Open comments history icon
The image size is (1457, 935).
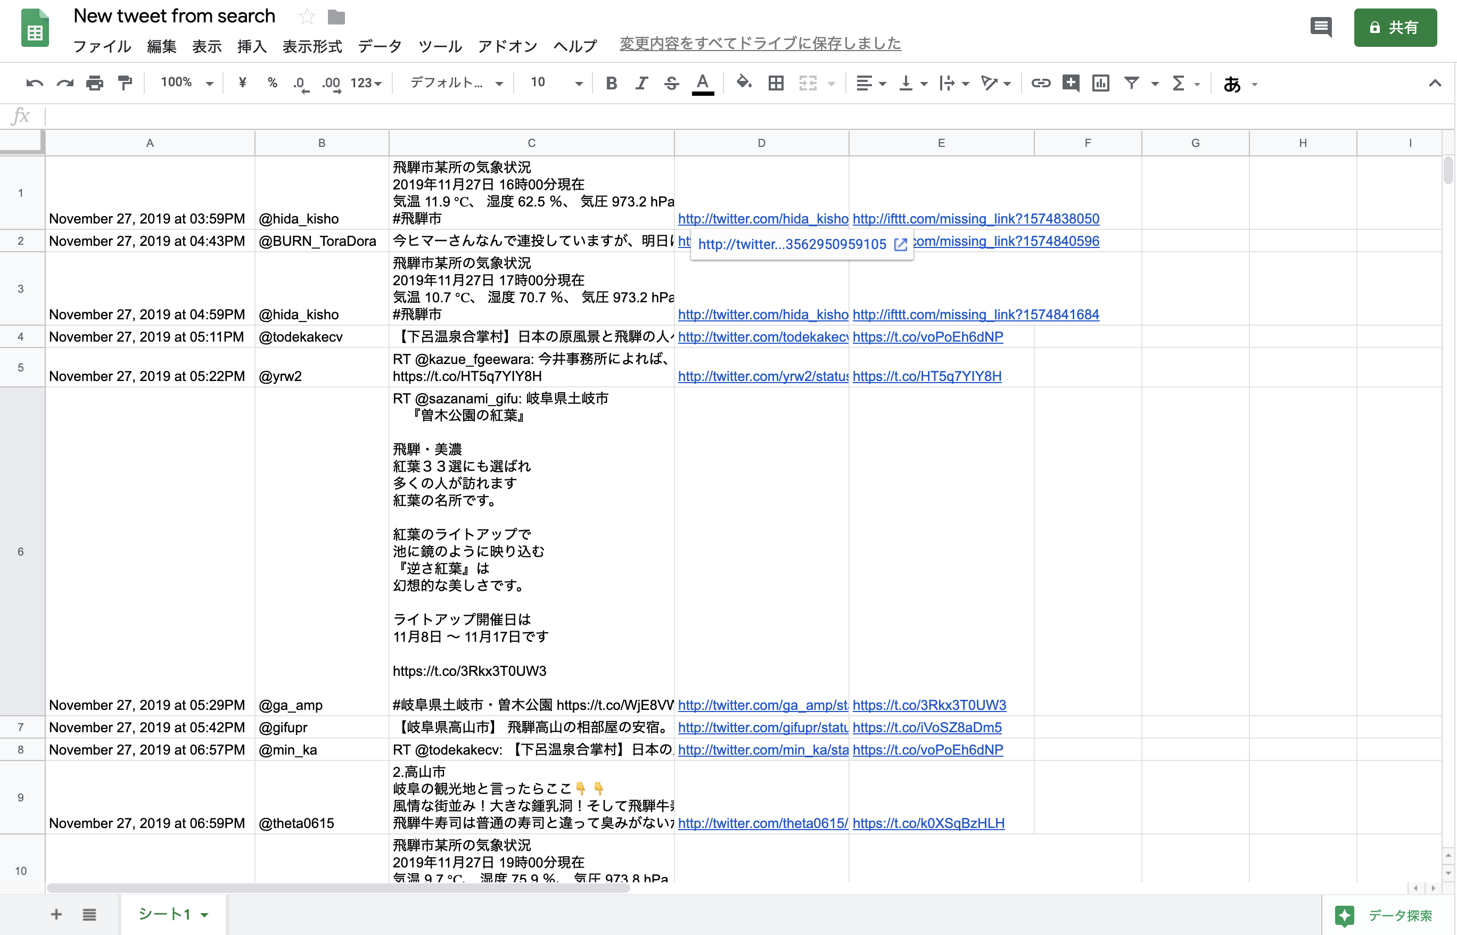(x=1321, y=27)
